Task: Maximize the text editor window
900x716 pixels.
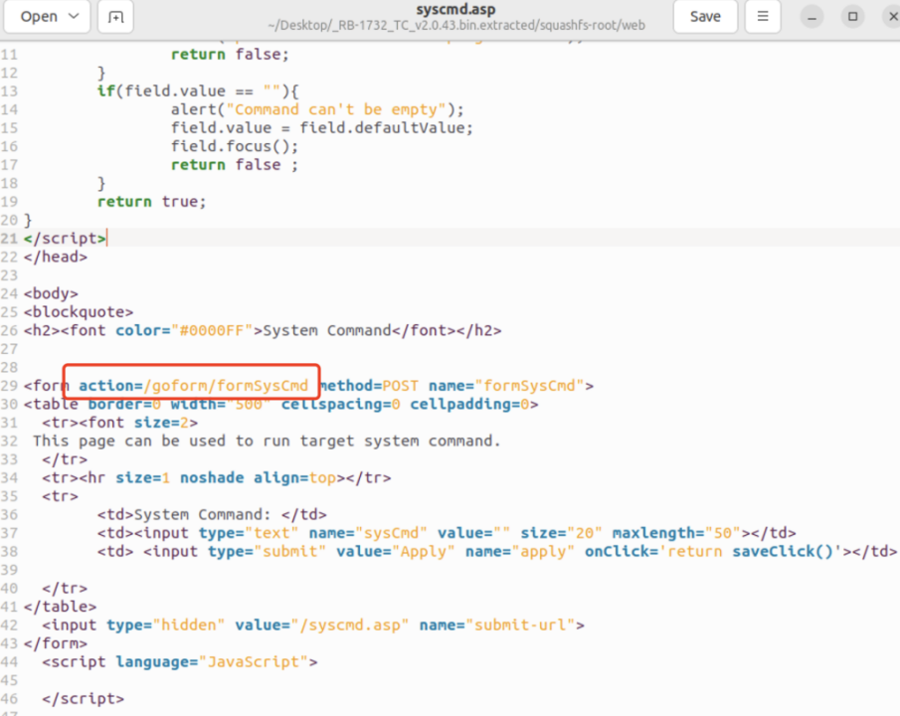Action: click(853, 17)
